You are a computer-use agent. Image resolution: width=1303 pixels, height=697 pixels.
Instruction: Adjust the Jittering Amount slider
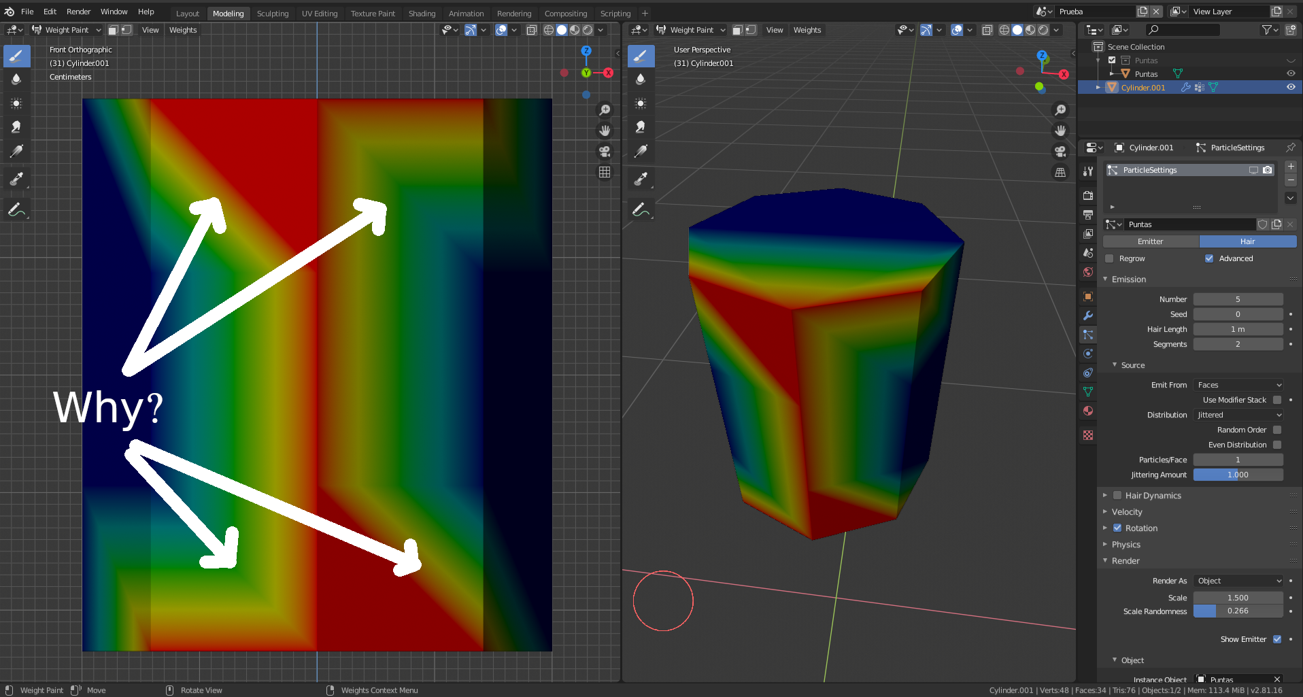(x=1238, y=475)
